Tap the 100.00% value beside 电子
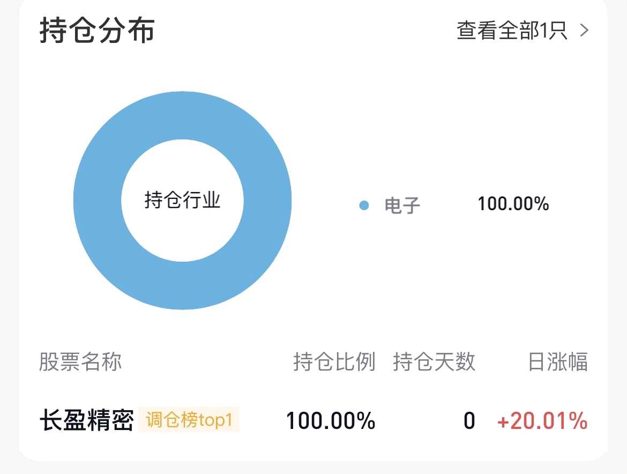 tap(513, 204)
